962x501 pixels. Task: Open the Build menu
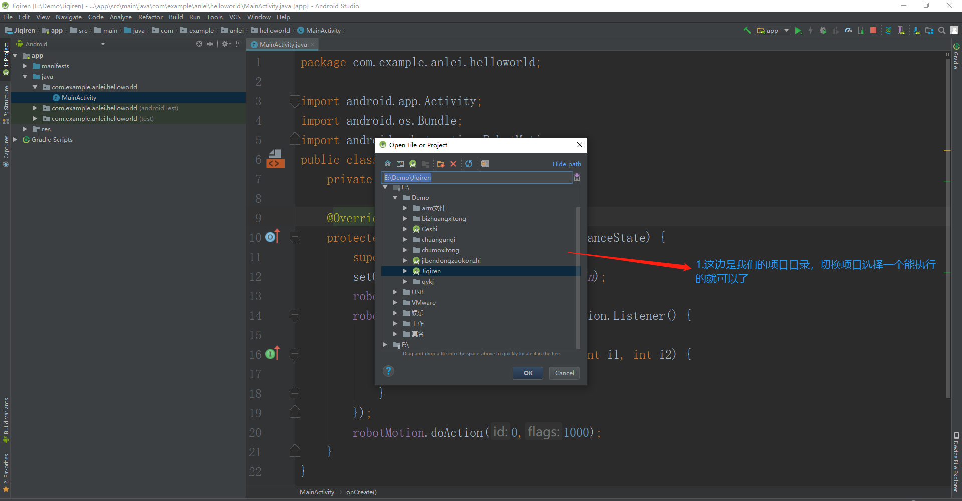[x=176, y=17]
